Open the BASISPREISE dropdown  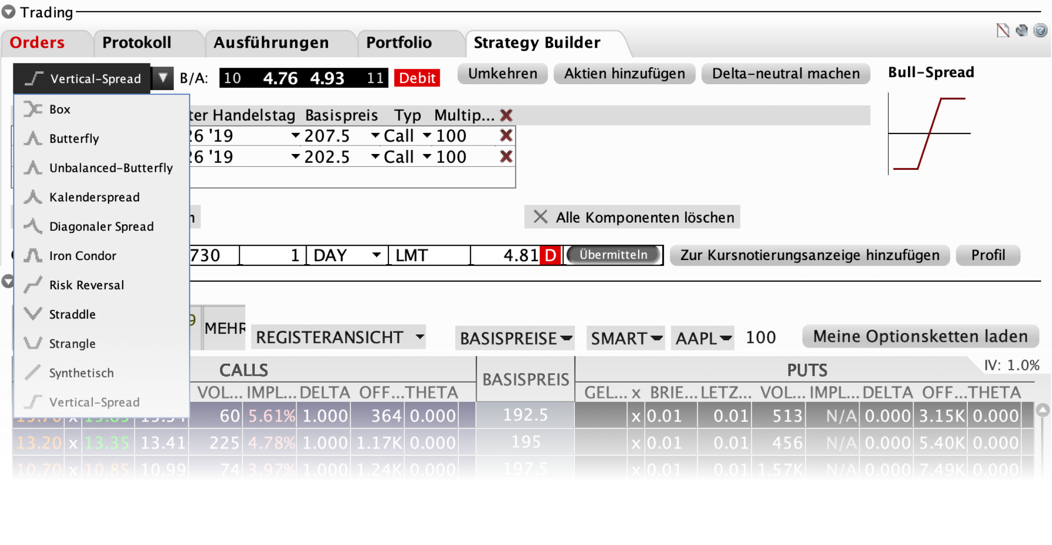point(515,338)
